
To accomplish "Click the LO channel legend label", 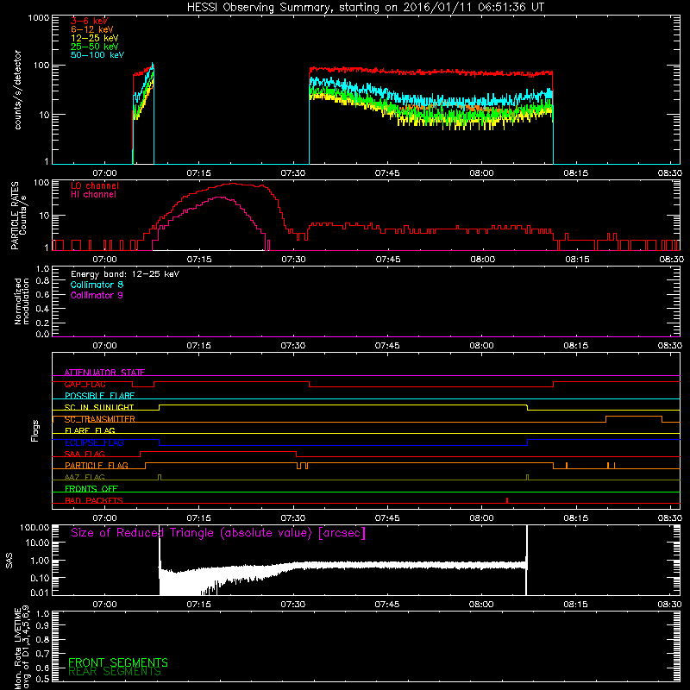I will pyautogui.click(x=95, y=185).
